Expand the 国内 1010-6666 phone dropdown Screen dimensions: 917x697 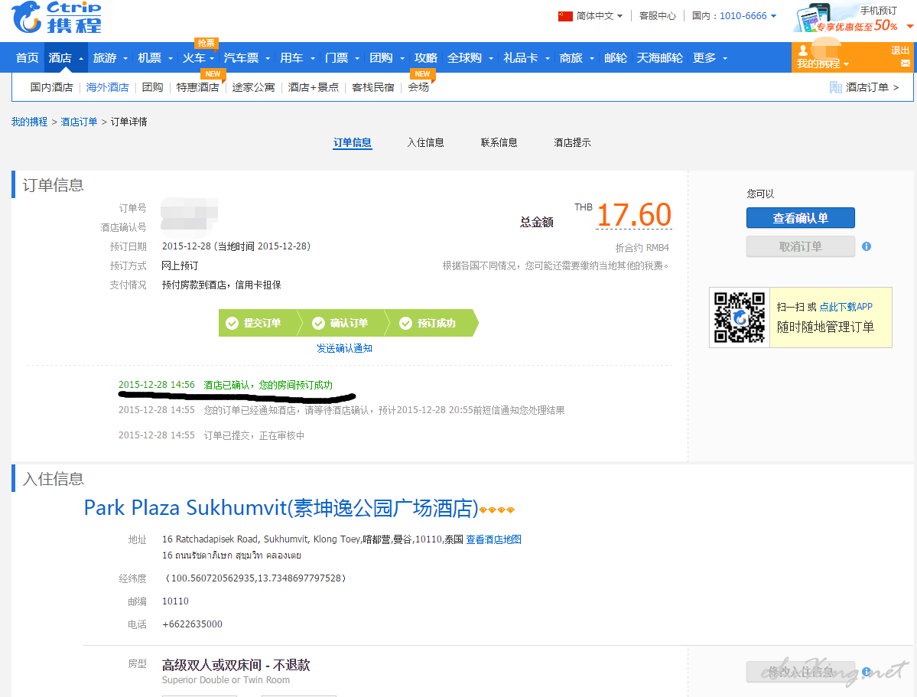pyautogui.click(x=773, y=16)
